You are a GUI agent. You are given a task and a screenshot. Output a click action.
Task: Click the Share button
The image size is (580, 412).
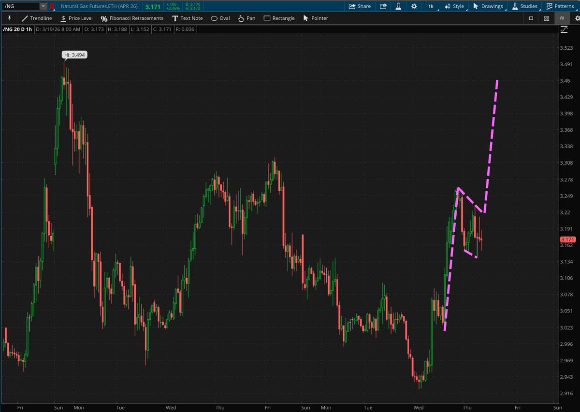(360, 6)
